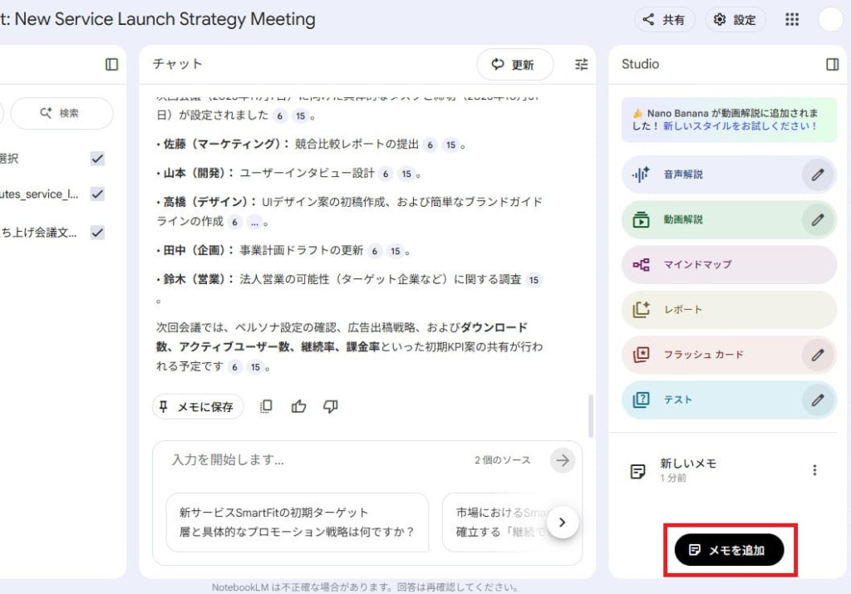Generate a レポート report
This screenshot has height=594, width=851.
click(x=716, y=309)
